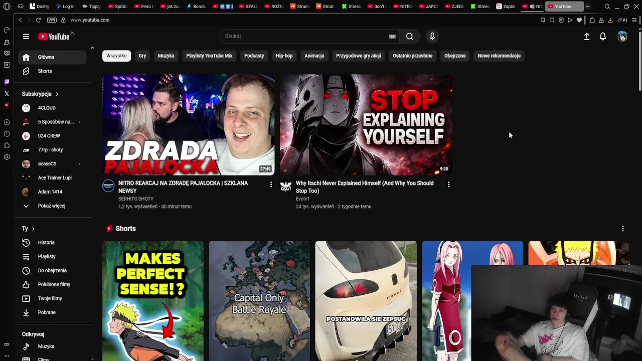Open Stop Explaining Yourself thumbnail
This screenshot has height=361, width=642.
(366, 125)
